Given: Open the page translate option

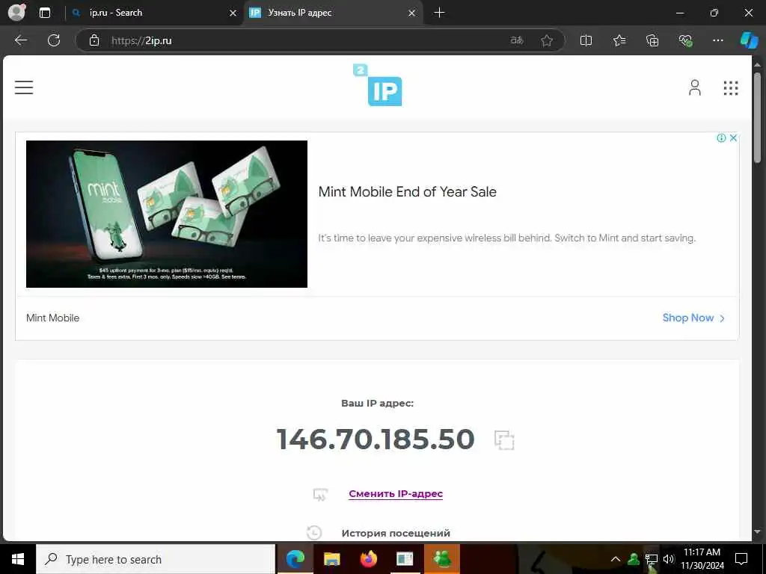Looking at the screenshot, I should [517, 40].
